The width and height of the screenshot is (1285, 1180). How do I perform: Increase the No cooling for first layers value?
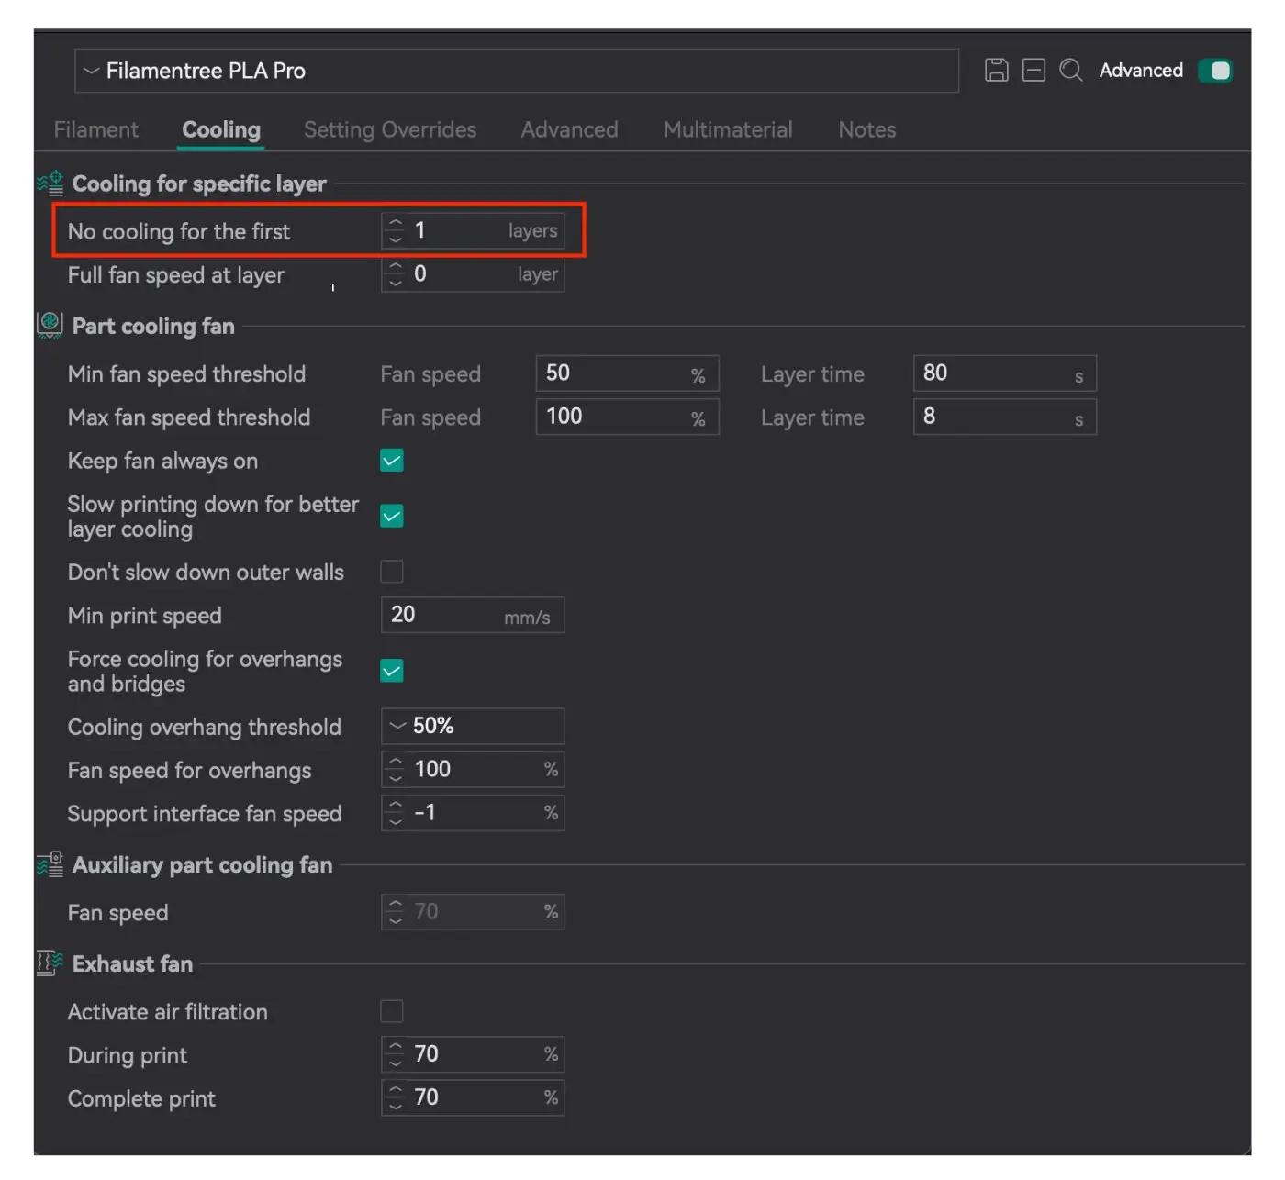[396, 223]
